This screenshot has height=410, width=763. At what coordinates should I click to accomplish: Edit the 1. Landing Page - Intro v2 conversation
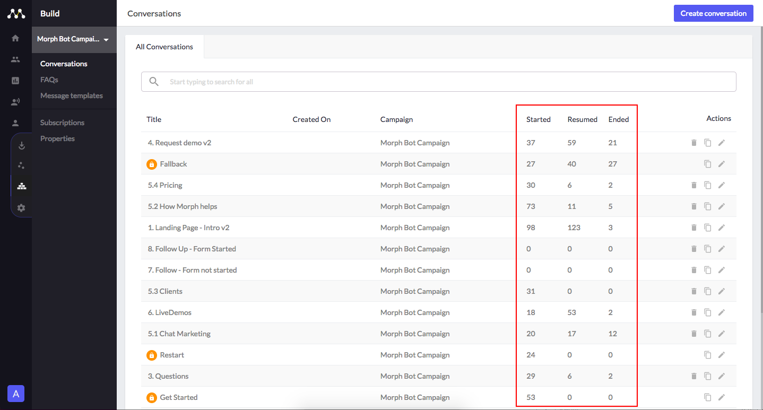point(721,228)
